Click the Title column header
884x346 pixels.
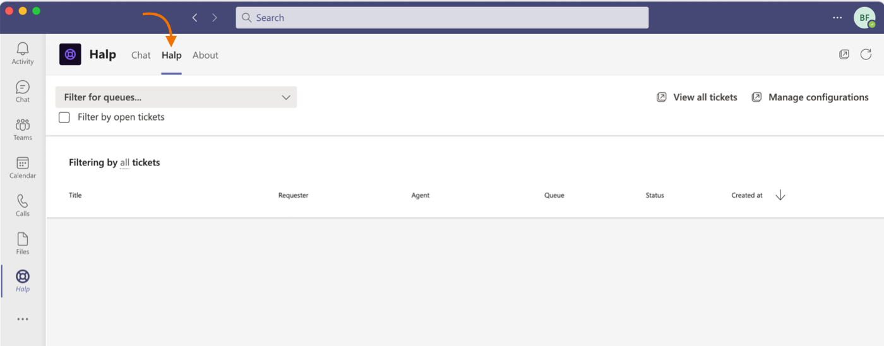click(75, 195)
